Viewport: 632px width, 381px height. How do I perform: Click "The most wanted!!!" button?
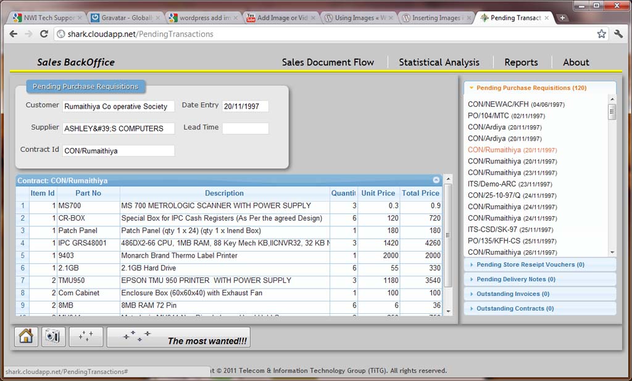[x=178, y=337]
